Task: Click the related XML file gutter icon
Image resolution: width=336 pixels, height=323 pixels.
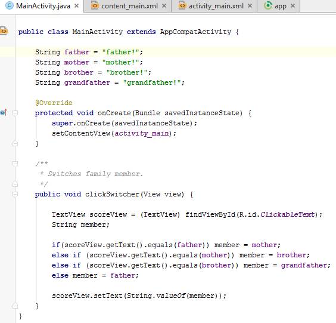Action: pos(4,32)
